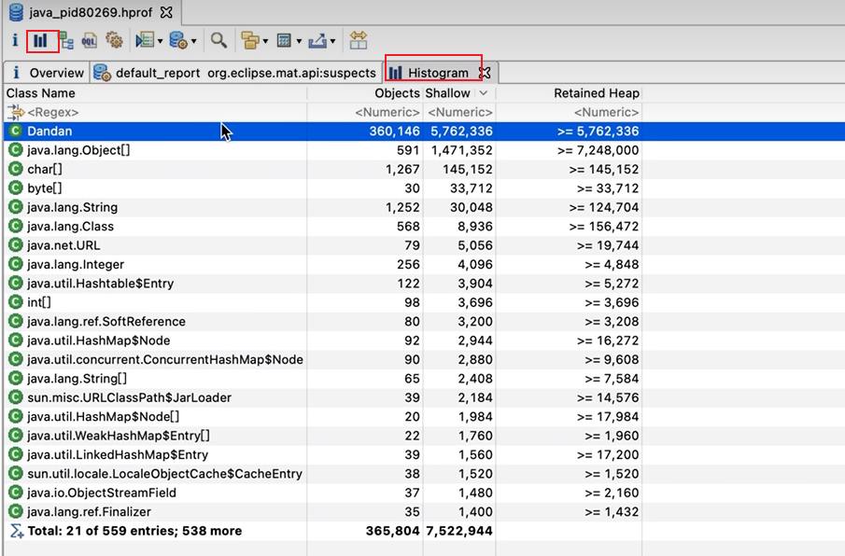845x556 pixels.
Task: Open the export dropdown arrow
Action: (x=332, y=41)
